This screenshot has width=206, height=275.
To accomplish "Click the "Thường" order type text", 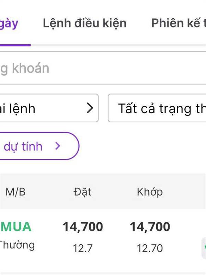I will pos(16,245).
